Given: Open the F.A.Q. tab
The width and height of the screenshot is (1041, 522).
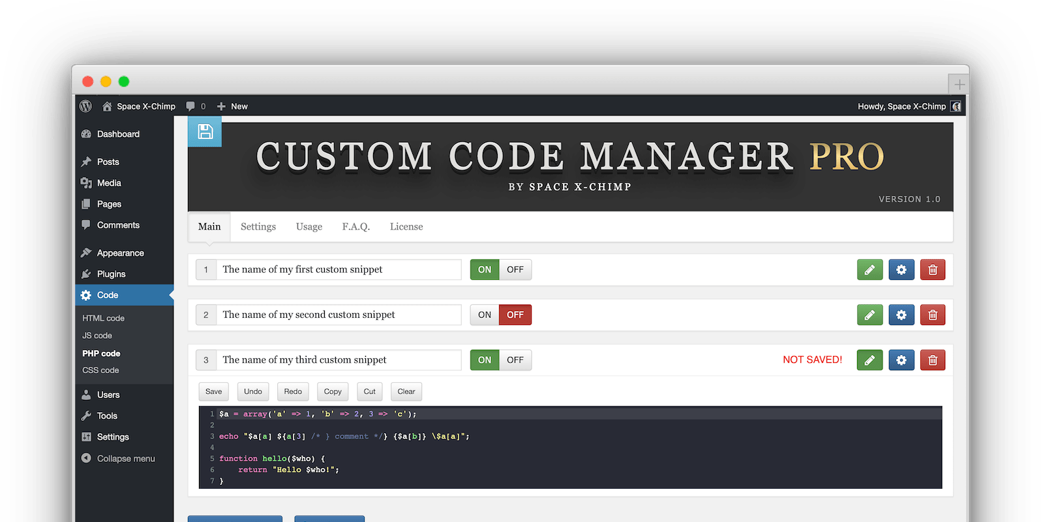Looking at the screenshot, I should 356,226.
